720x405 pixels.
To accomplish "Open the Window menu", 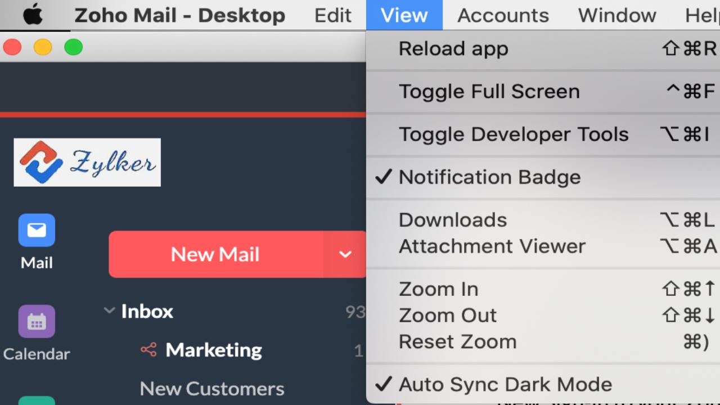I will (616, 15).
